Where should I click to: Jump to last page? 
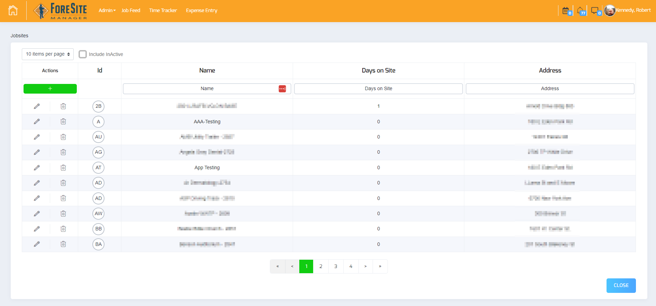[380, 266]
